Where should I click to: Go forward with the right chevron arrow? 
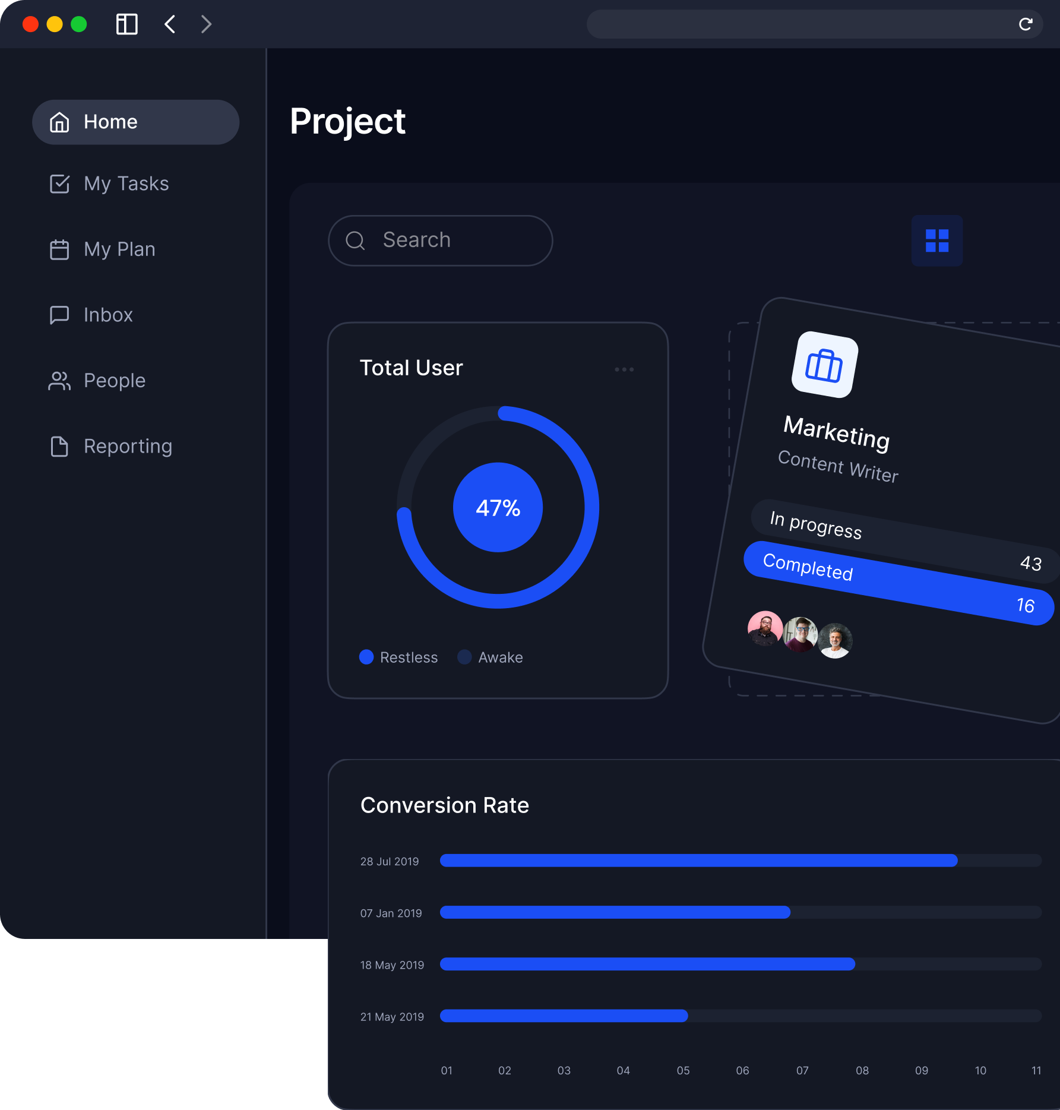[x=206, y=24]
